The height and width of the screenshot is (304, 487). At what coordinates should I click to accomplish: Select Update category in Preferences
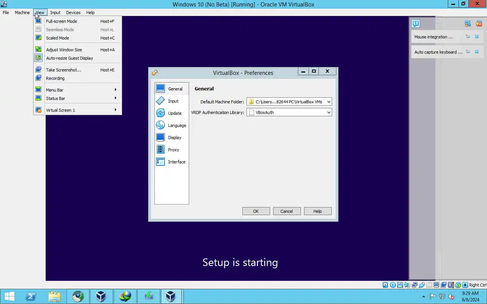pyautogui.click(x=172, y=113)
